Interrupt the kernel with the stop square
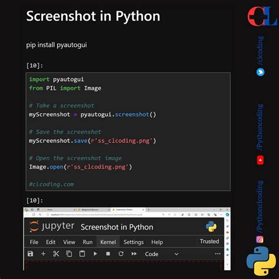The width and height of the screenshot is (279, 279). click(x=108, y=254)
